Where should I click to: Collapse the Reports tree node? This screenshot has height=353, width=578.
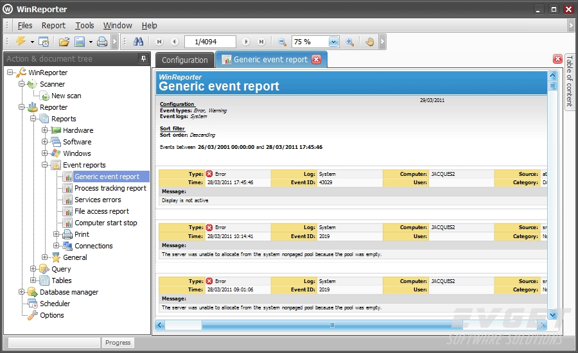33,119
